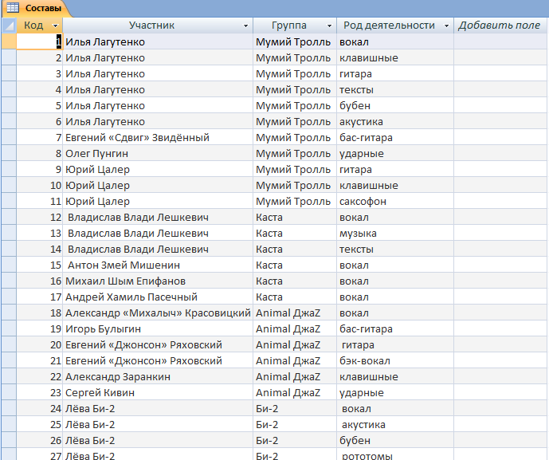Click cell 'Сергей Кивин'
This screenshot has height=460, width=549.
pyautogui.click(x=158, y=393)
